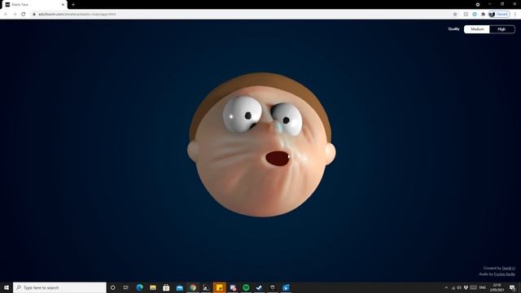Reload the page
This screenshot has height=293, width=521.
pos(24,15)
